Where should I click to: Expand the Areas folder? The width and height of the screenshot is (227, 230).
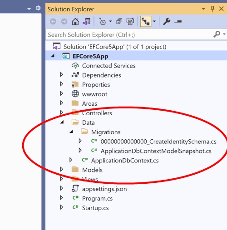tap(61, 103)
